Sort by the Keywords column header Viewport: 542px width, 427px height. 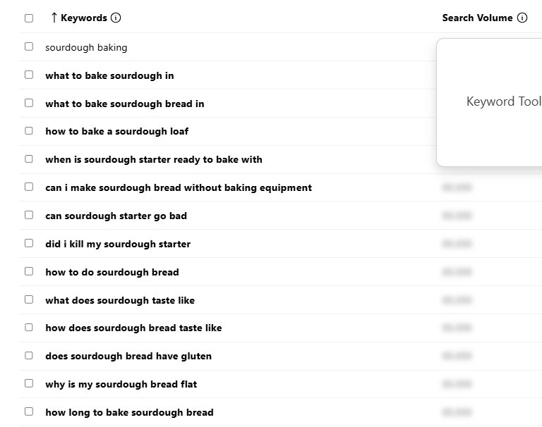pyautogui.click(x=83, y=18)
